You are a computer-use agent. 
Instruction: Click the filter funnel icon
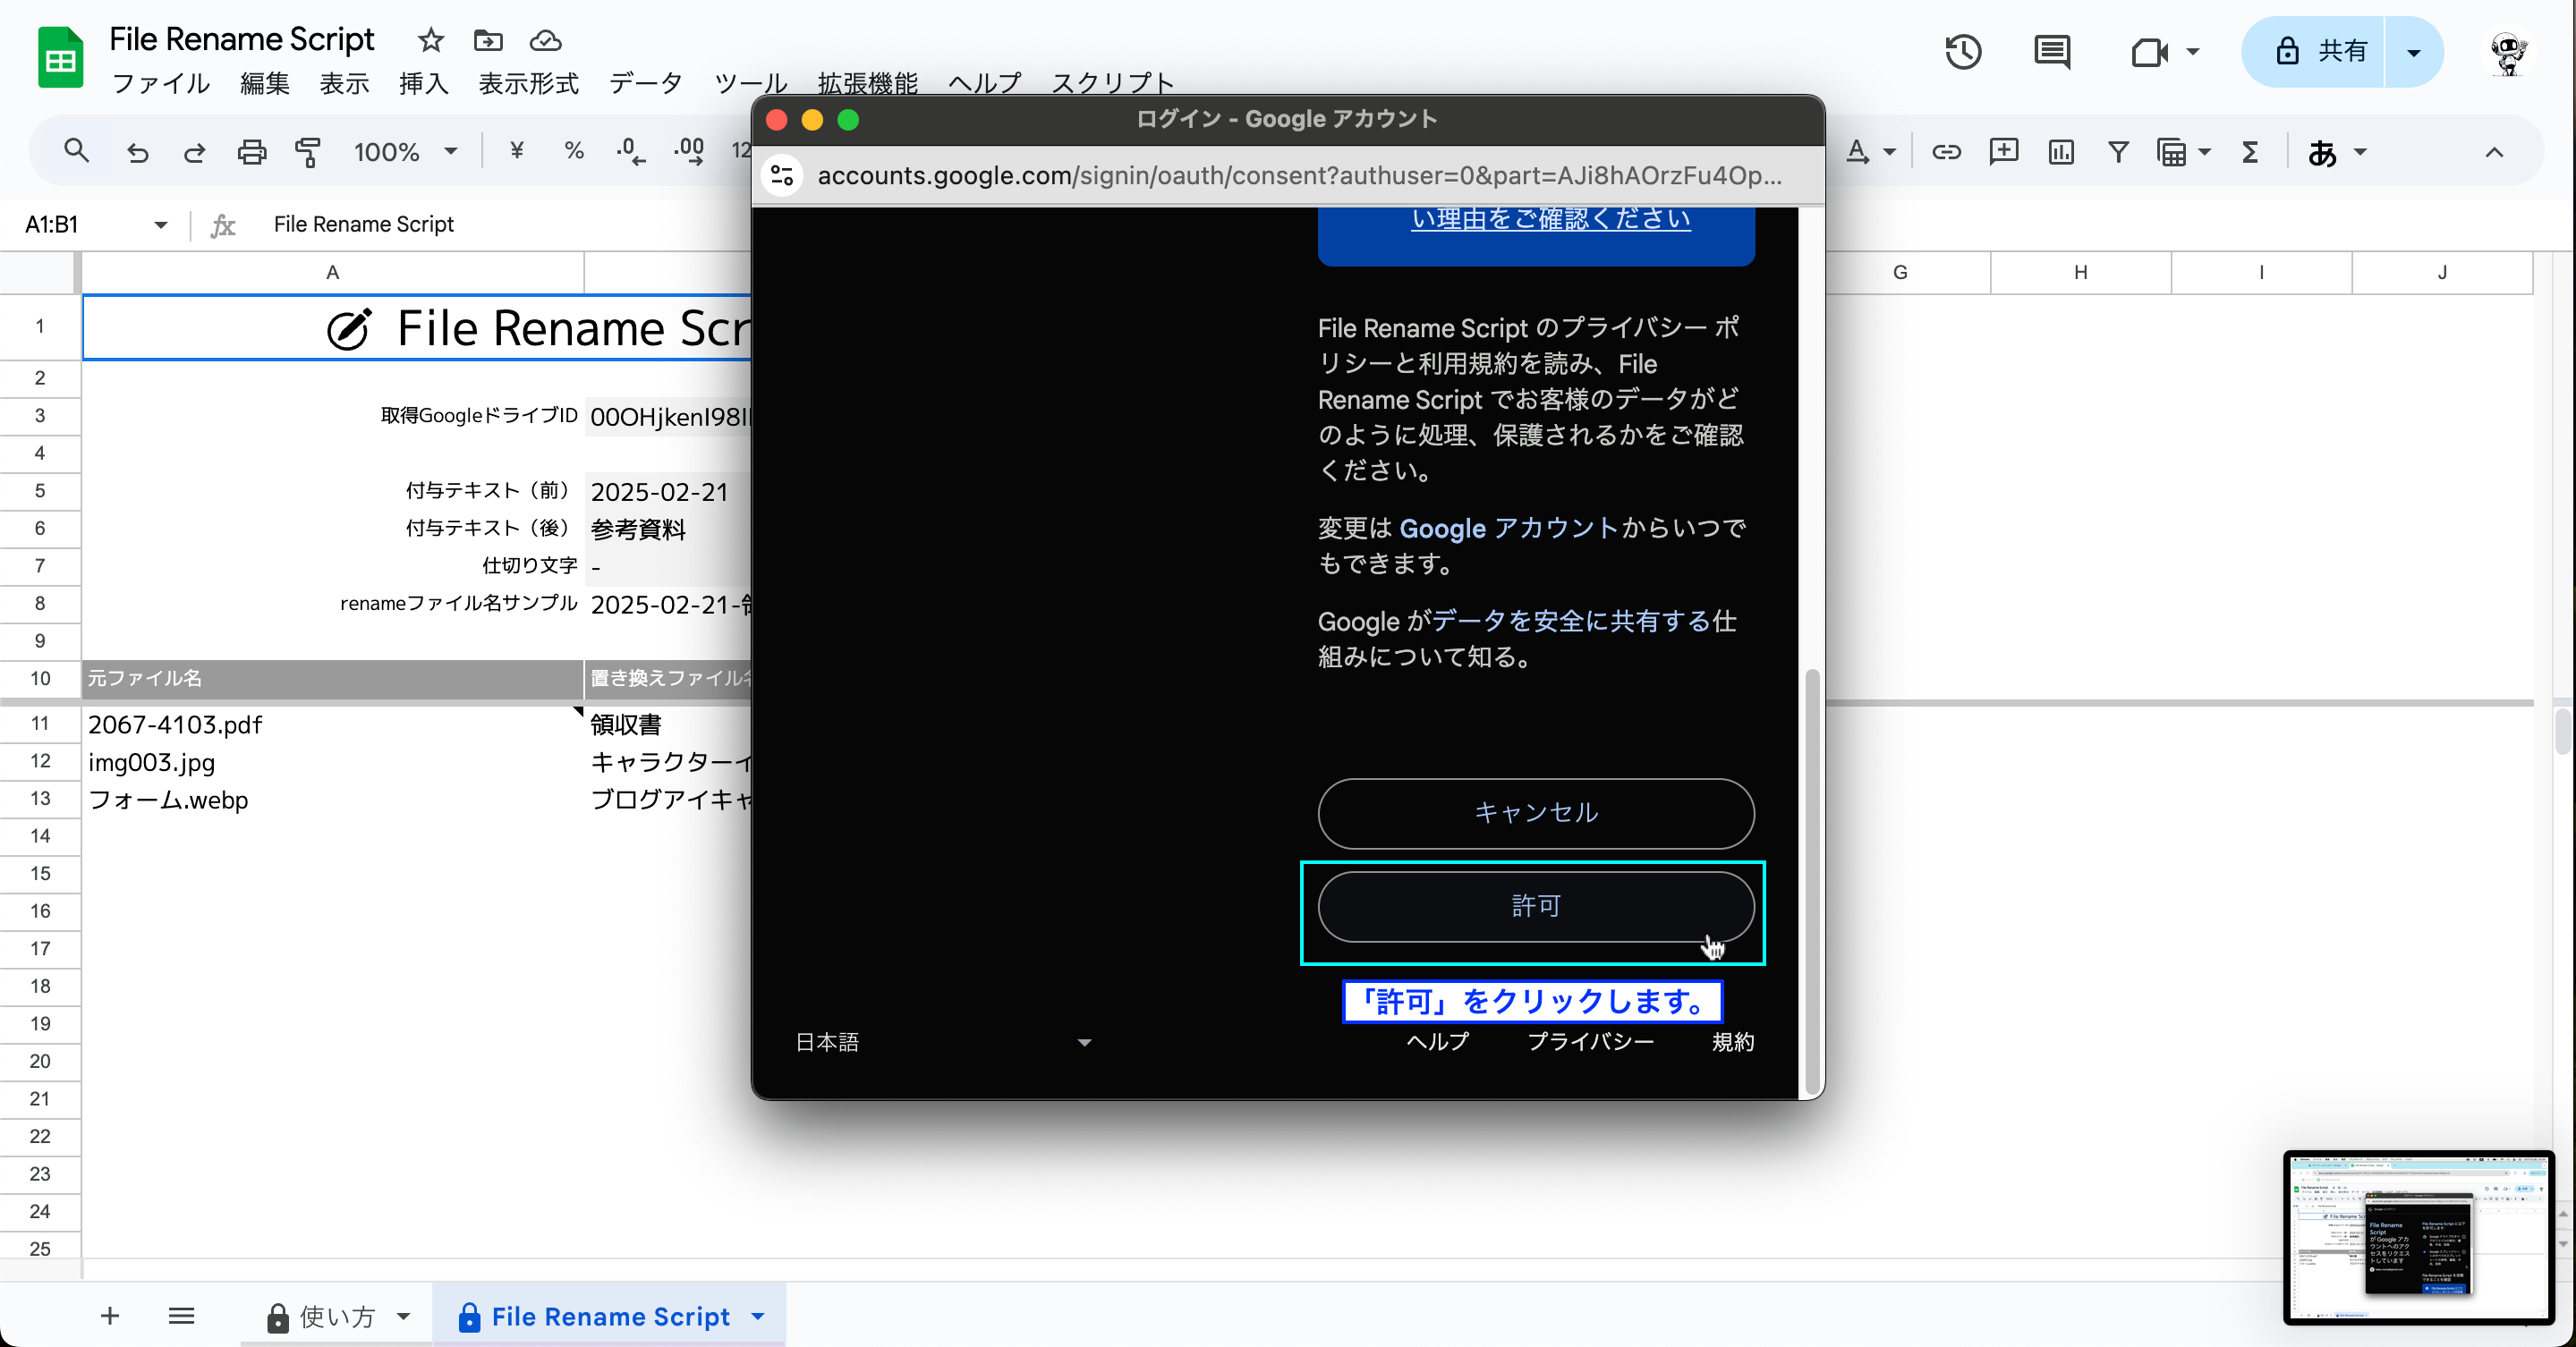click(2118, 152)
